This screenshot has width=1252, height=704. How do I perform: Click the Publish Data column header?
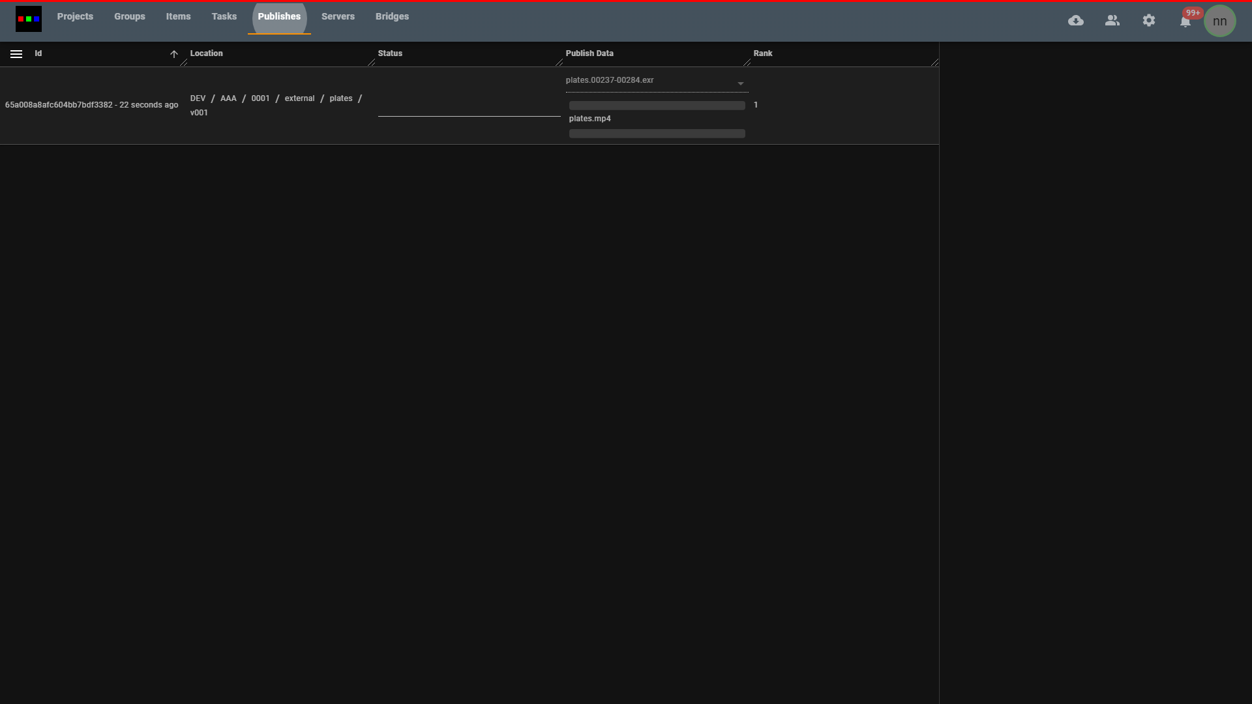(x=589, y=53)
